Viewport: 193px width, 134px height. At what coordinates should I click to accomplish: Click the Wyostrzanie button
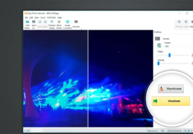point(171,89)
